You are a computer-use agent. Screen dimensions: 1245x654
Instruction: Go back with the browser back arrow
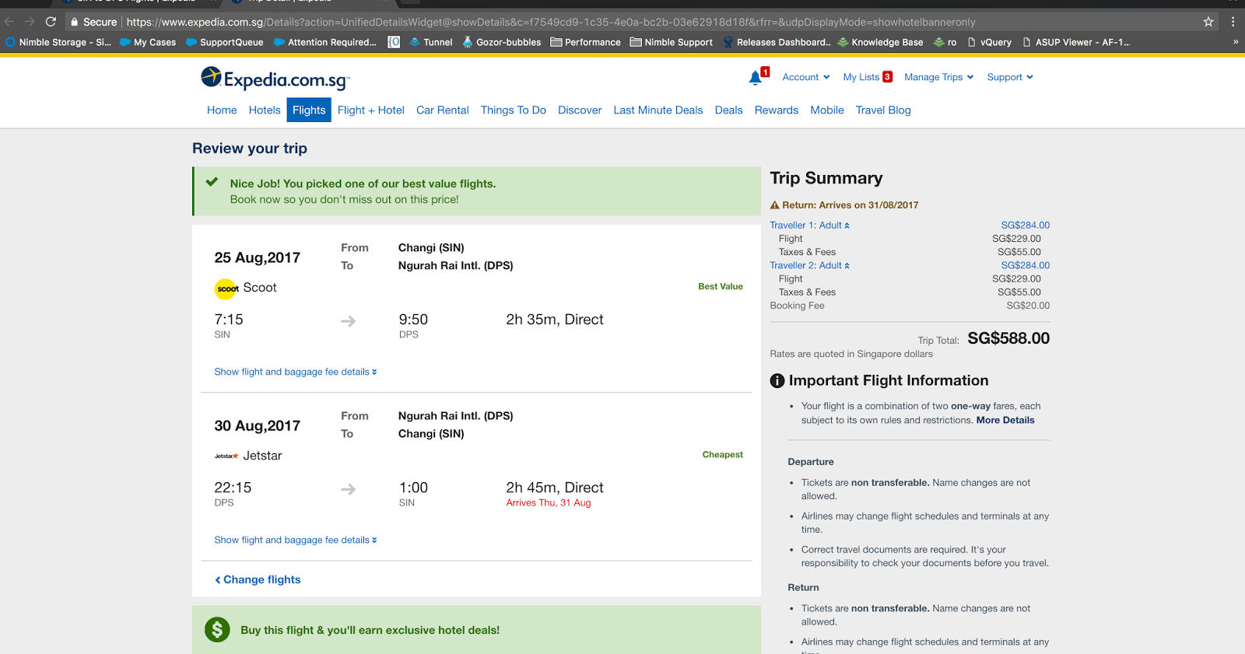click(9, 22)
